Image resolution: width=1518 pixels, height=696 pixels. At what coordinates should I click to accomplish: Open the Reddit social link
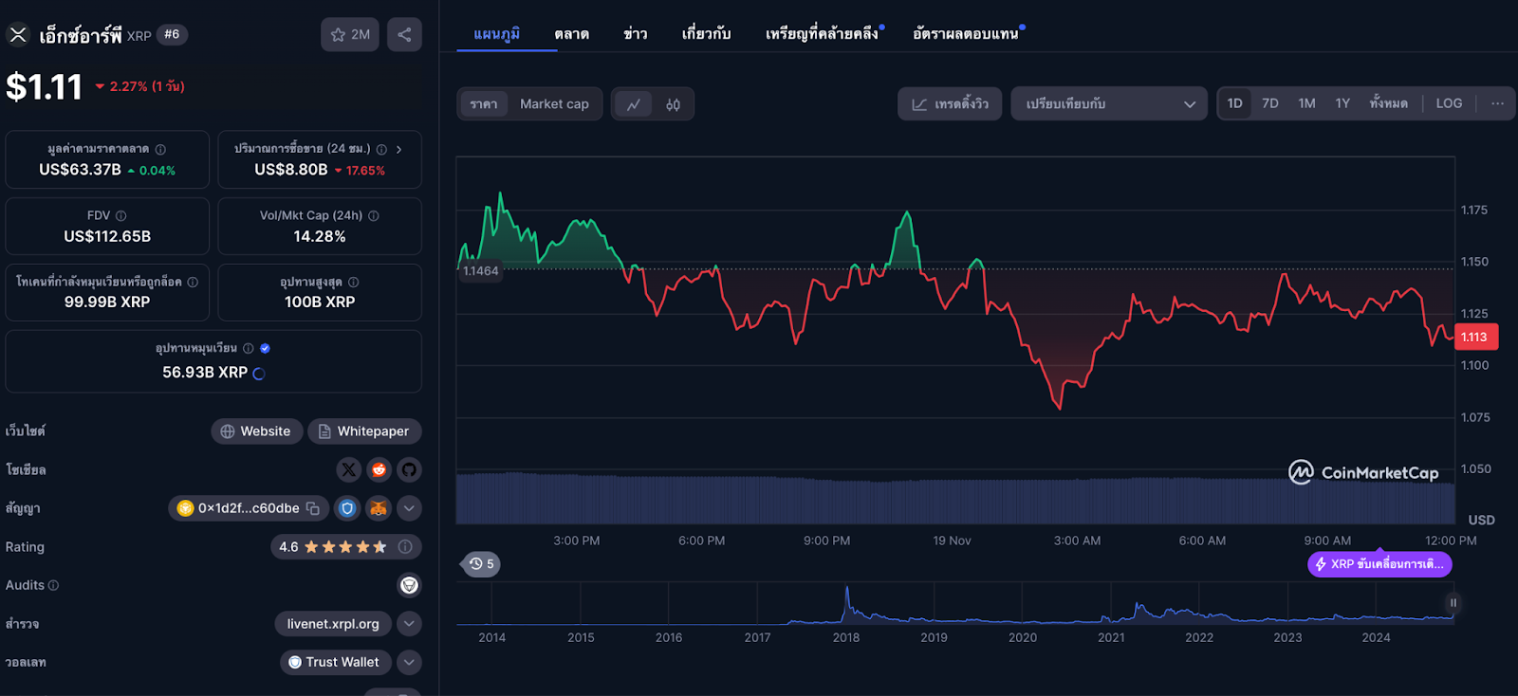(x=379, y=469)
